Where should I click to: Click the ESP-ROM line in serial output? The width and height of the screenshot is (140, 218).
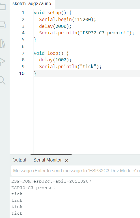[51, 181]
